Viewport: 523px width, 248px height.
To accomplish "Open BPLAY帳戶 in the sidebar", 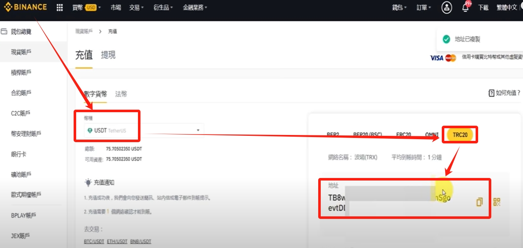I will [24, 215].
